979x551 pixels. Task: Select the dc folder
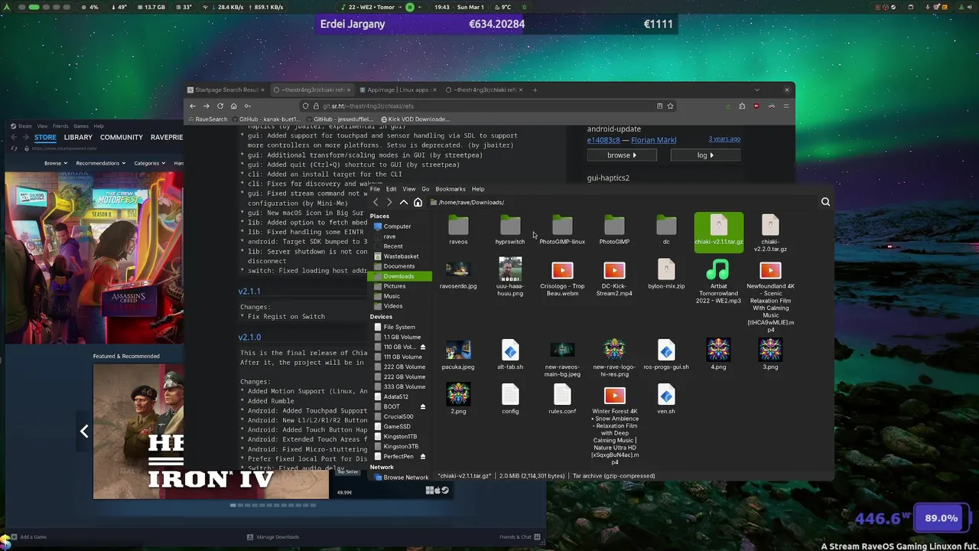[x=666, y=230]
